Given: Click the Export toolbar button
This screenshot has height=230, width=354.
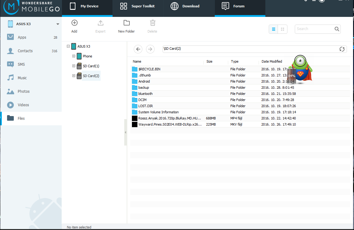Looking at the screenshot, I should 101,26.
